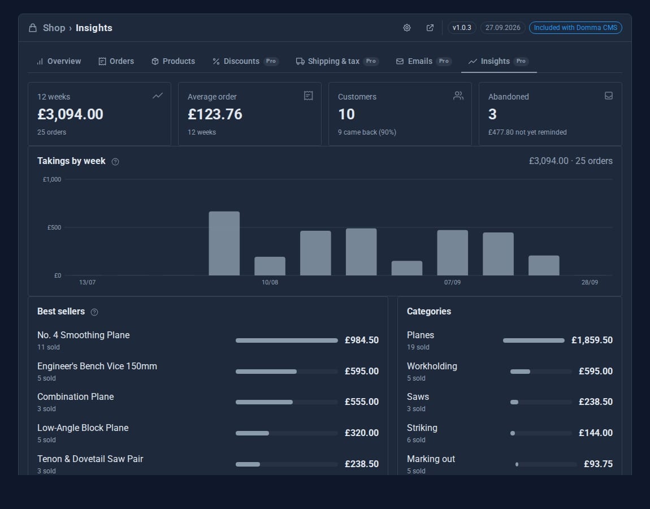
Task: Select the Saws category name
Action: 418,397
